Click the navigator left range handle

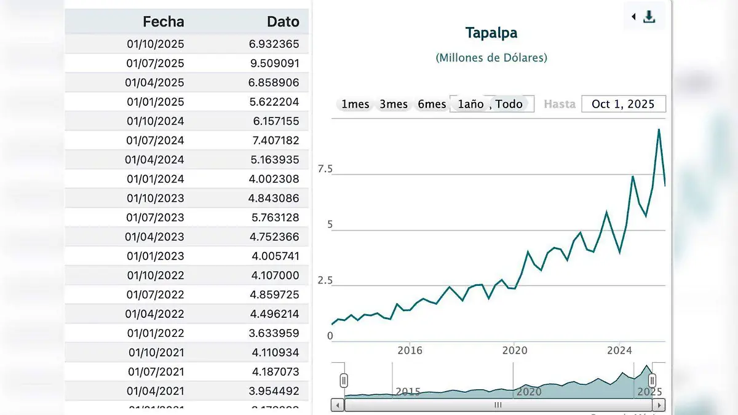point(344,381)
